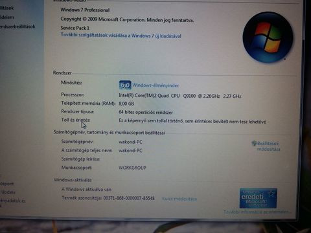Click the Kulcs módosítása link
This screenshot has height=233, width=311.
(179, 199)
